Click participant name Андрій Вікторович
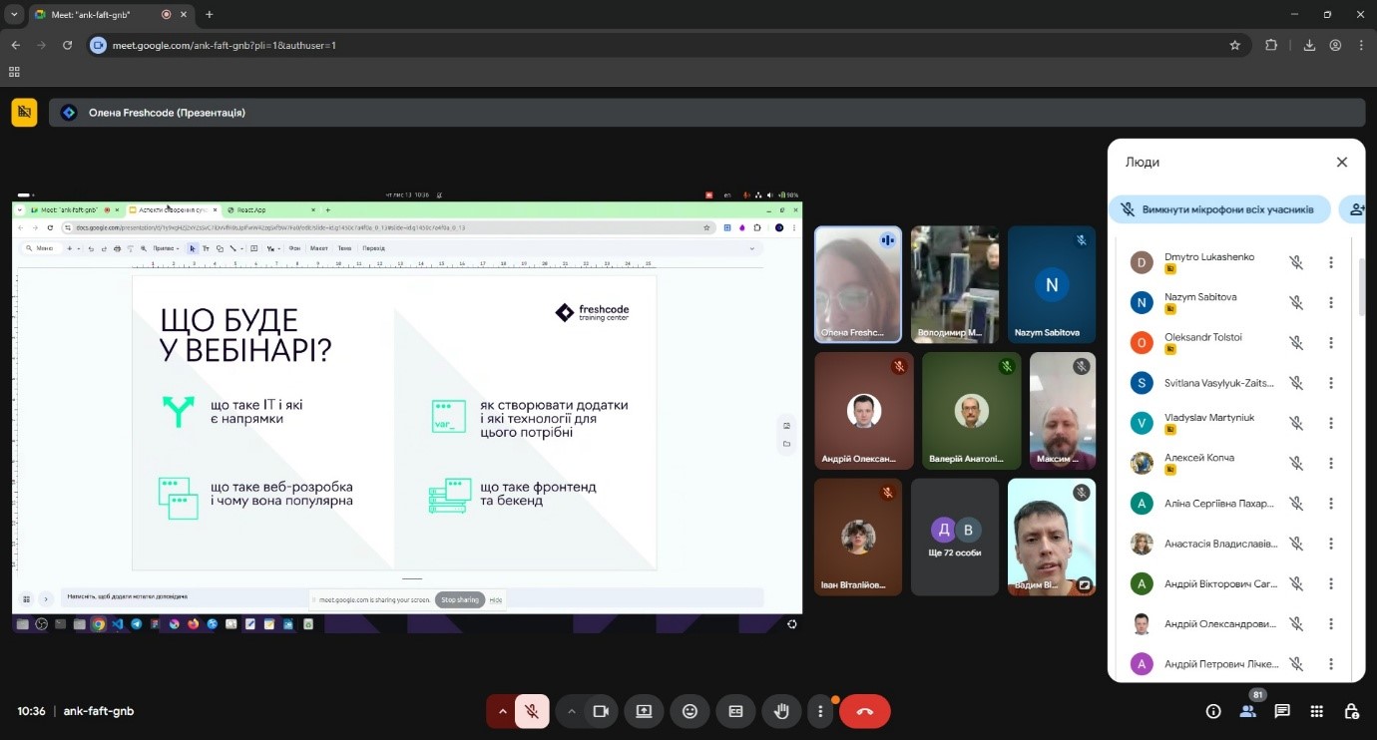The image size is (1377, 740). click(1221, 583)
